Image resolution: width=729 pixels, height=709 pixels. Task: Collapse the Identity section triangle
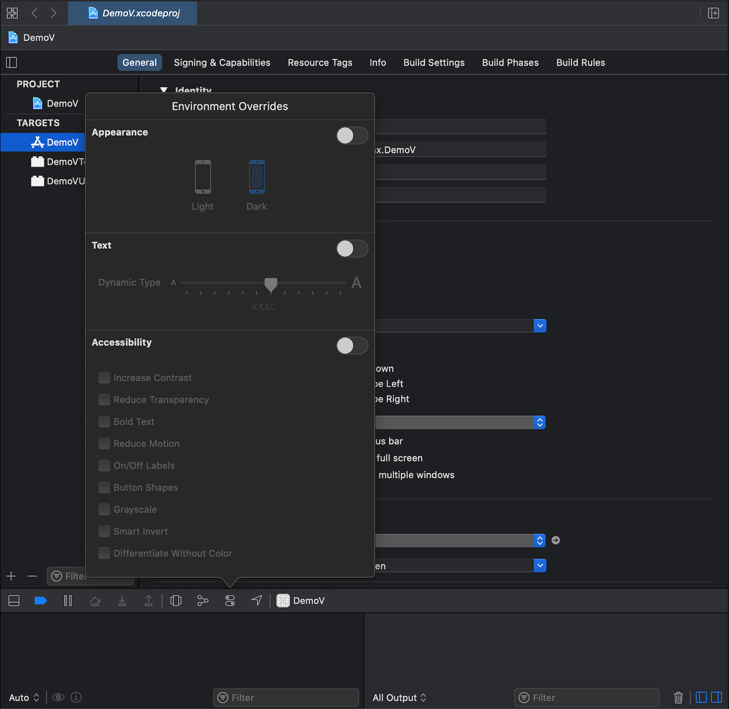164,90
